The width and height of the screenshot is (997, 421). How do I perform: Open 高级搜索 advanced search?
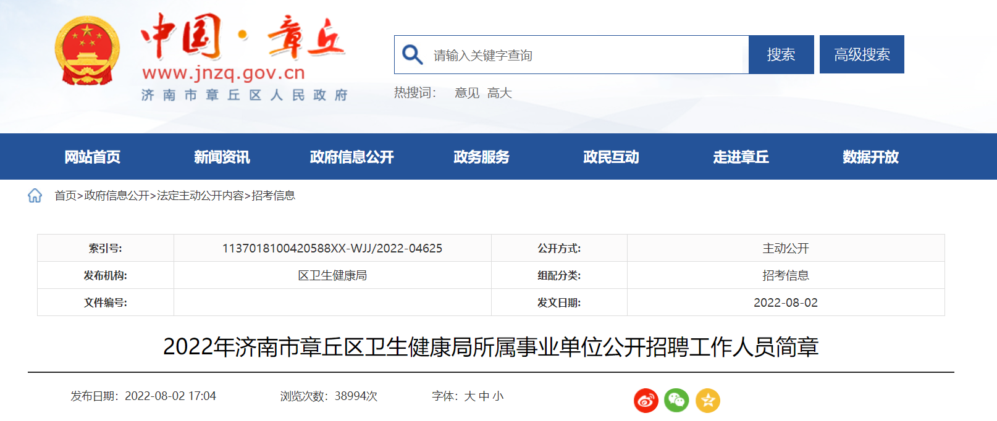pos(861,55)
